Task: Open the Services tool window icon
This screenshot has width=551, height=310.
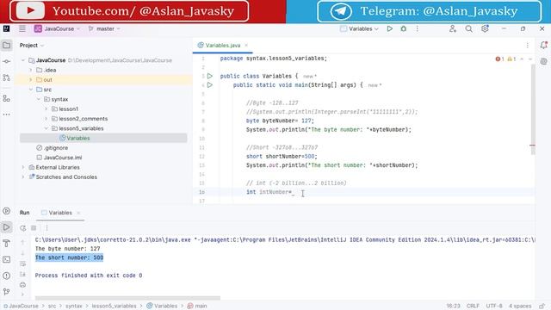Action: click(6, 211)
